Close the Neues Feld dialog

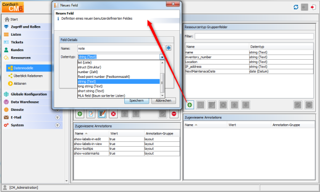[x=173, y=4]
